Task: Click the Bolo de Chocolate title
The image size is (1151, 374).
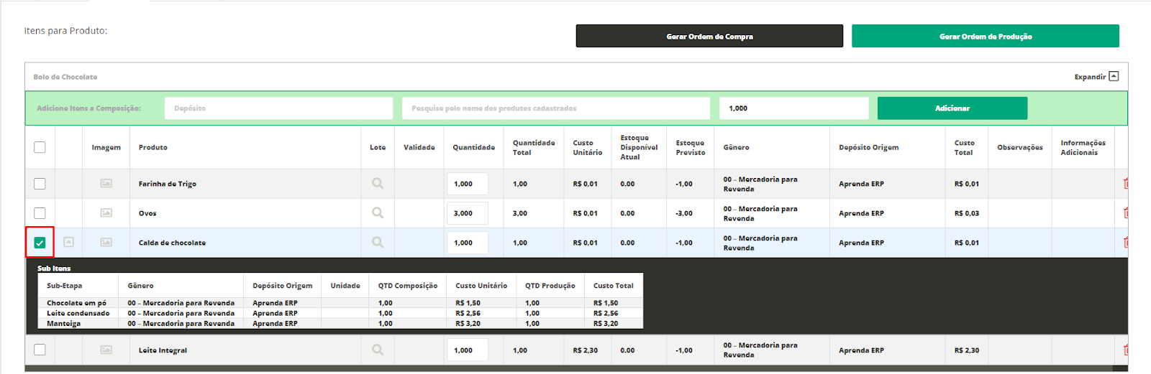Action: point(65,77)
